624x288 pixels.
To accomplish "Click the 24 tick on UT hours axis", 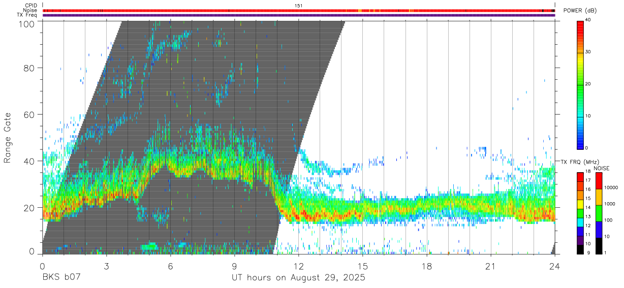I will [x=555, y=266].
